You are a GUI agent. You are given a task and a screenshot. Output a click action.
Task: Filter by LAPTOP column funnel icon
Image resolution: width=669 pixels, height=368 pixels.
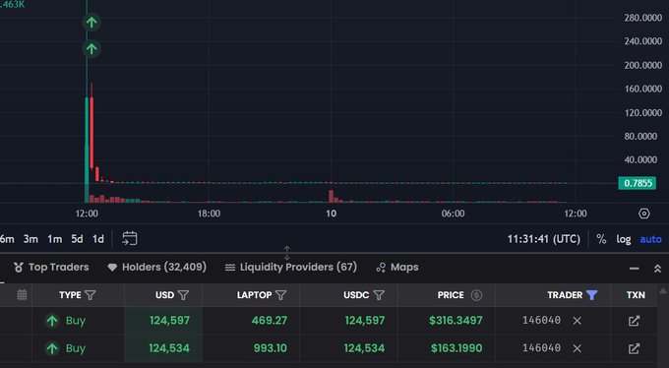coord(280,295)
